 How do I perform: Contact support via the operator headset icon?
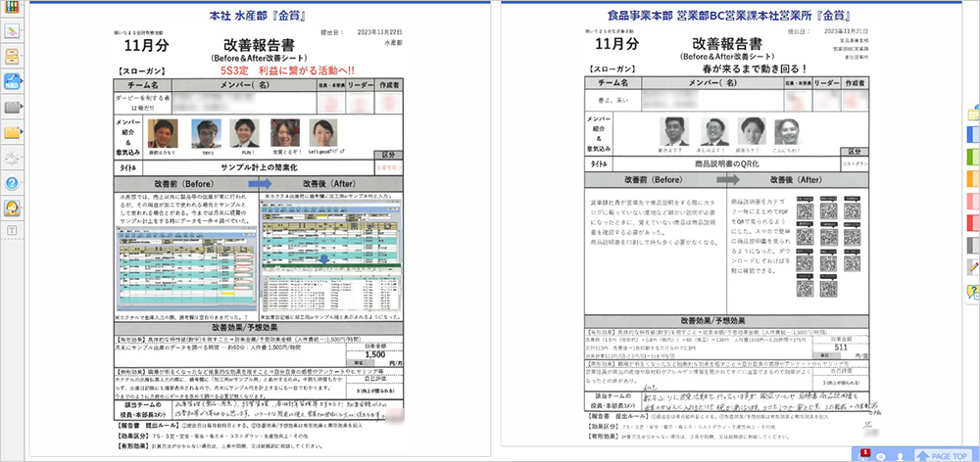tap(12, 208)
